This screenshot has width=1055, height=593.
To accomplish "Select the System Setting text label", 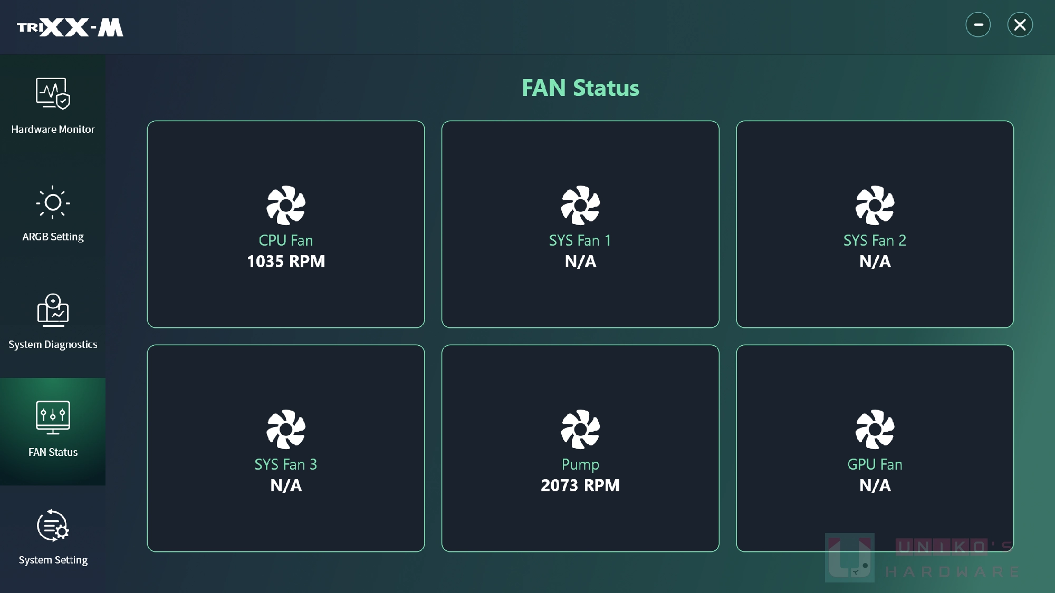I will tap(53, 560).
